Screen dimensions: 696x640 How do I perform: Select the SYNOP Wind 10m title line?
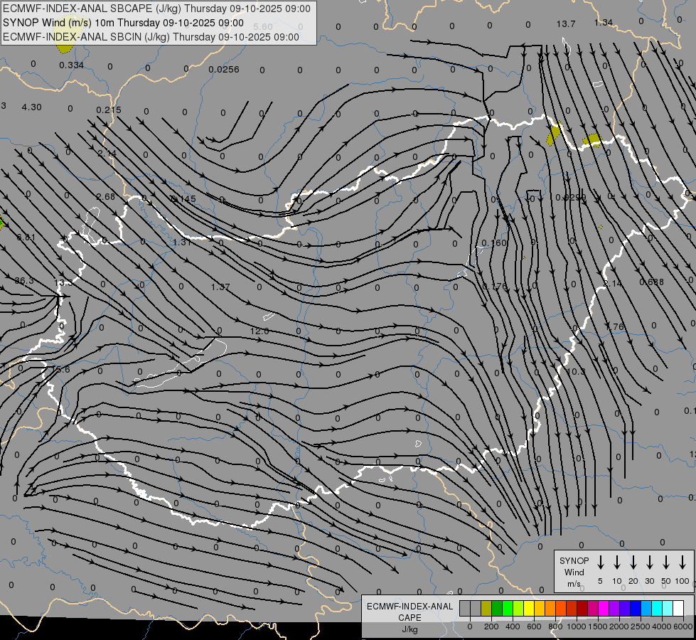click(x=124, y=23)
